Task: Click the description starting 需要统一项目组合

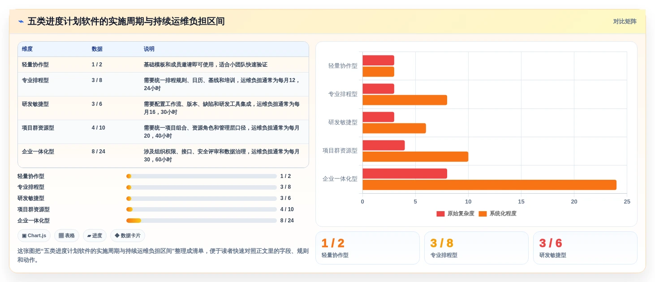Action: tap(222, 132)
